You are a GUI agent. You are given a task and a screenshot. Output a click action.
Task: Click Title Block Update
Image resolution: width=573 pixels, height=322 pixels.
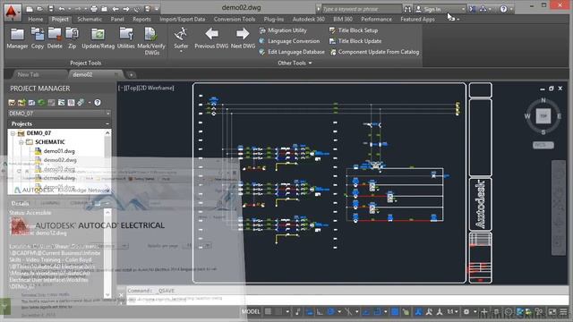[355, 41]
